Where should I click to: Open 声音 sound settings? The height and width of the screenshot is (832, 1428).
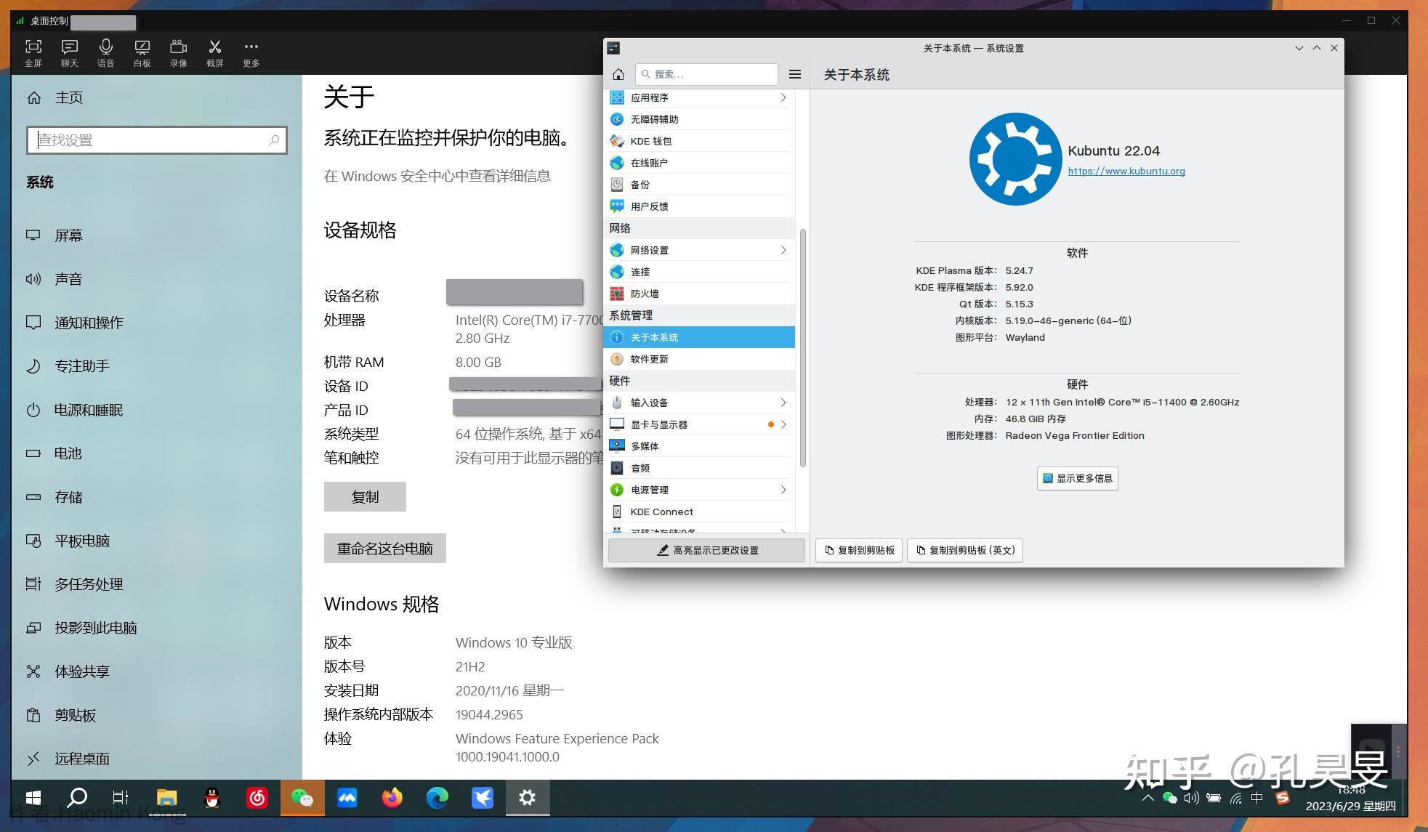click(x=156, y=279)
